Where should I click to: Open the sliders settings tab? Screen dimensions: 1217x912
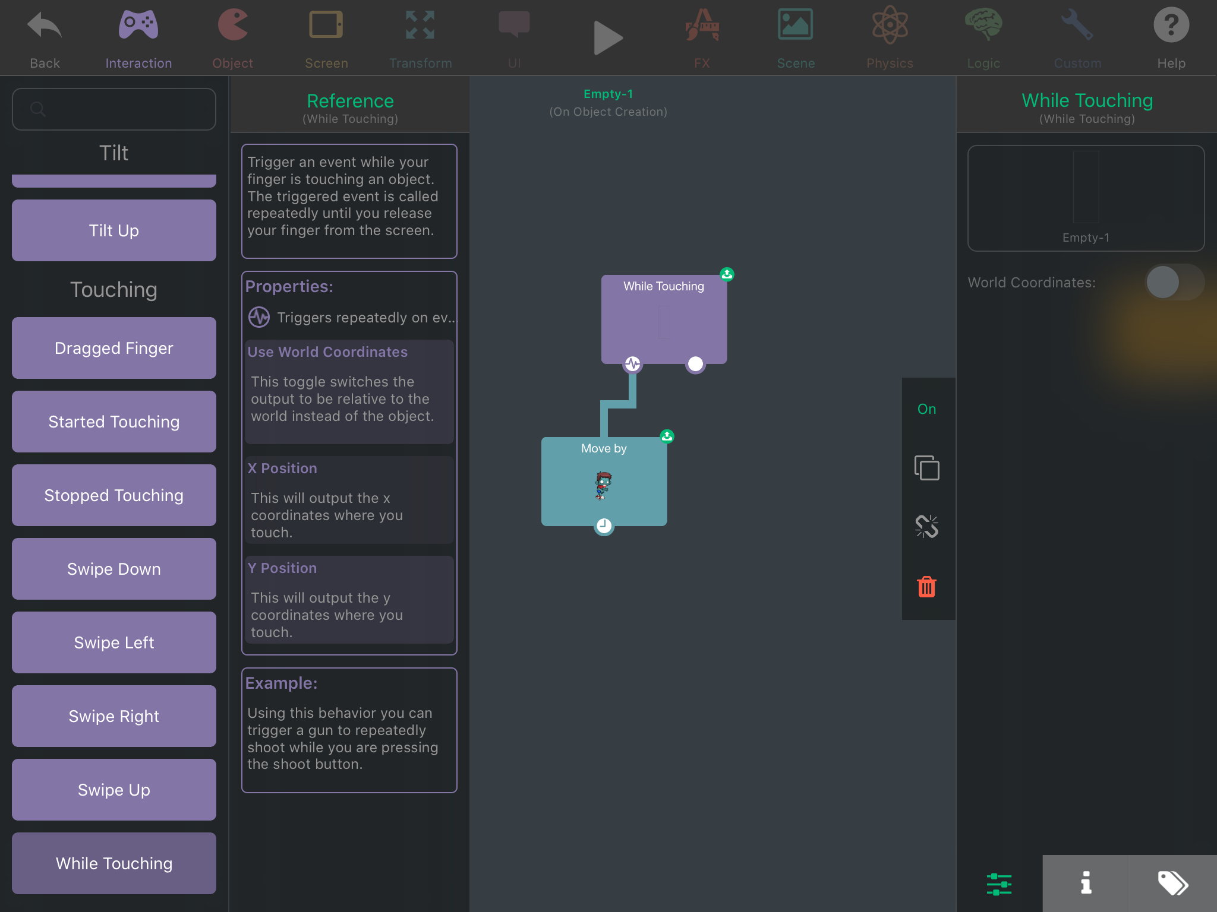[999, 883]
